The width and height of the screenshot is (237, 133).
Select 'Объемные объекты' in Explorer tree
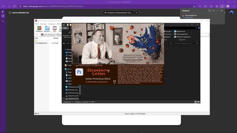click(72, 87)
